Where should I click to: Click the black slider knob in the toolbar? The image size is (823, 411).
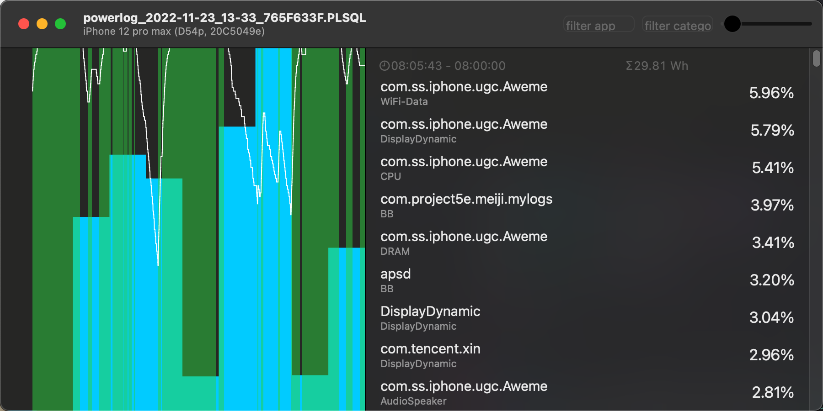click(x=732, y=24)
